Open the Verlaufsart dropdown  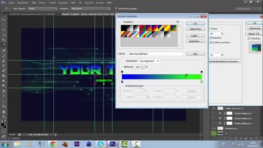click(x=149, y=61)
